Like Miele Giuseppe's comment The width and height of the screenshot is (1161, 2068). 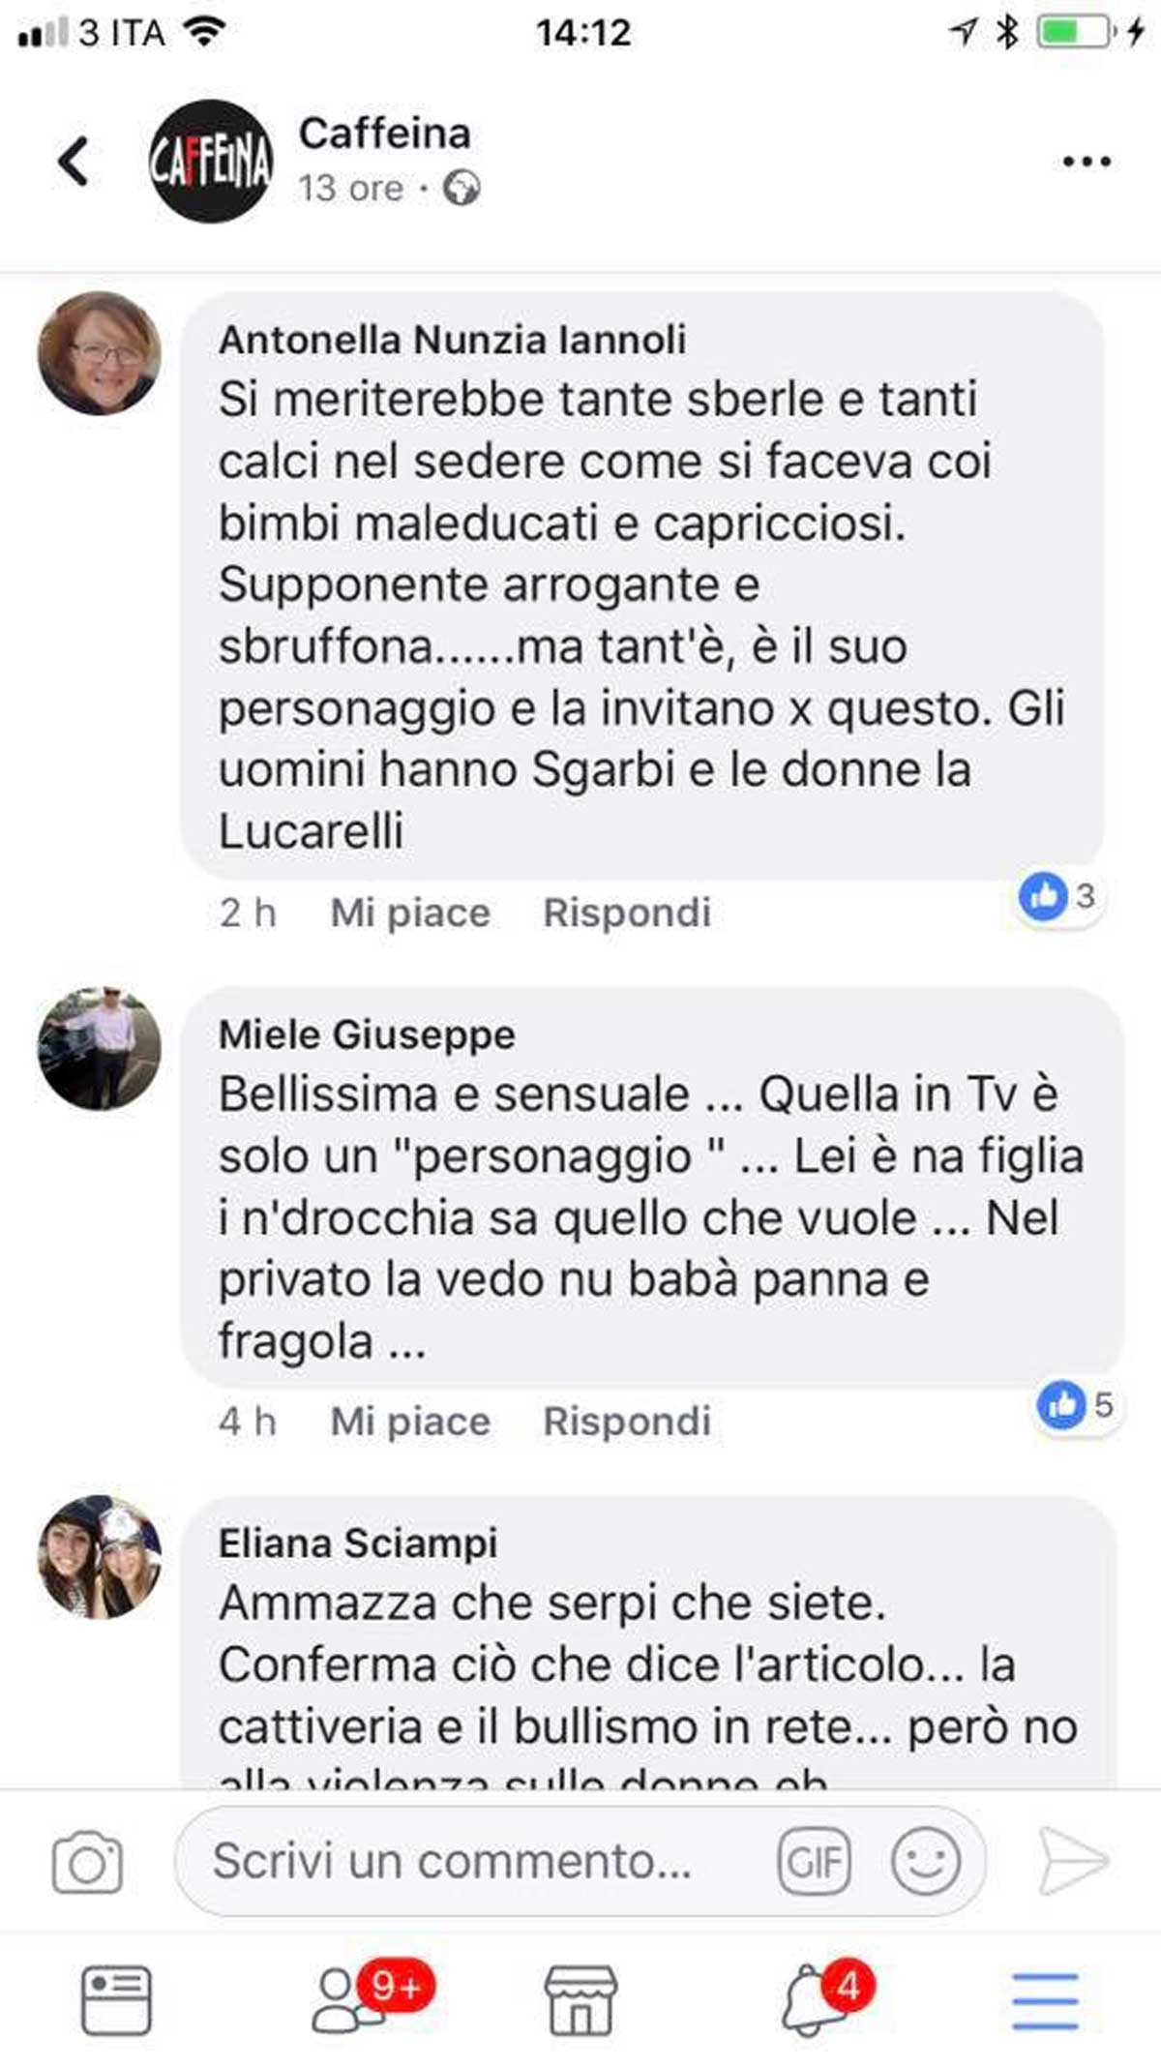coord(410,1422)
